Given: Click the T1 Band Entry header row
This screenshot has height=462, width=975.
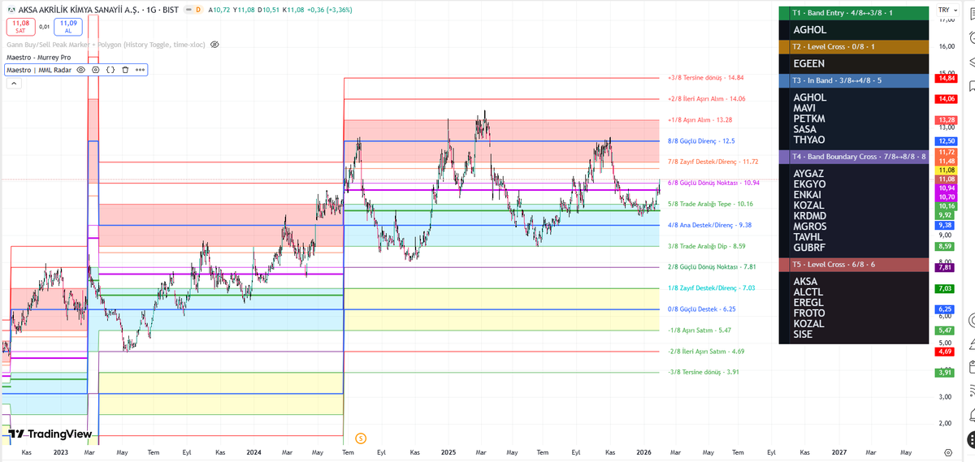Looking at the screenshot, I should 854,13.
